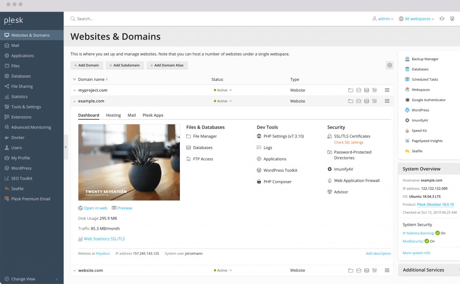The height and width of the screenshot is (284, 460).
Task: Open Active status dropdown for website.com
Action: click(x=223, y=271)
